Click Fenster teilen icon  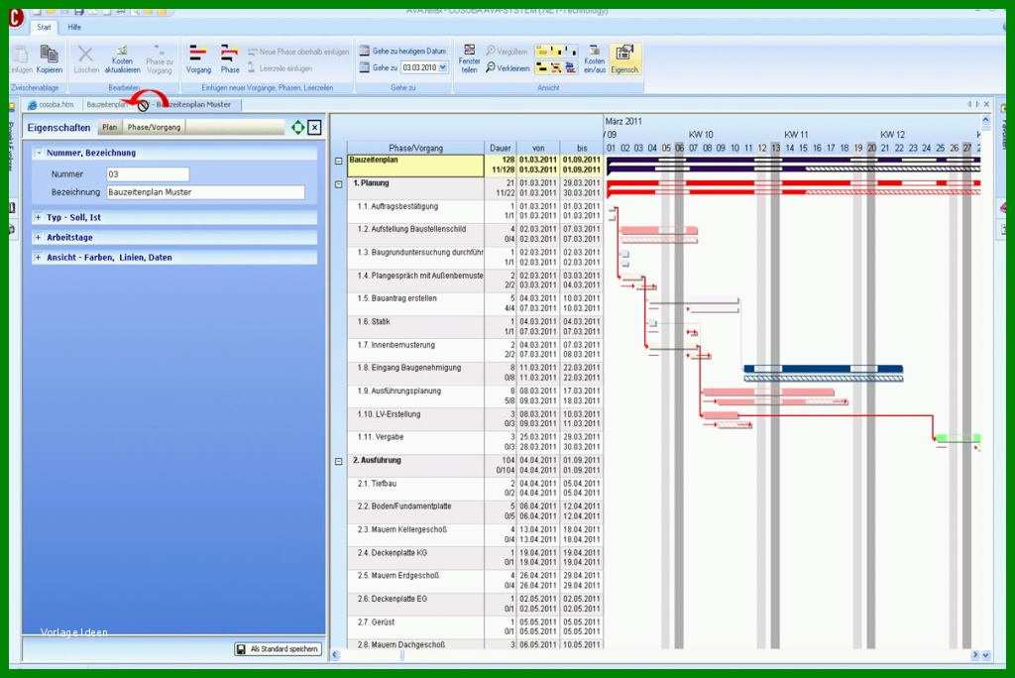pyautogui.click(x=469, y=58)
